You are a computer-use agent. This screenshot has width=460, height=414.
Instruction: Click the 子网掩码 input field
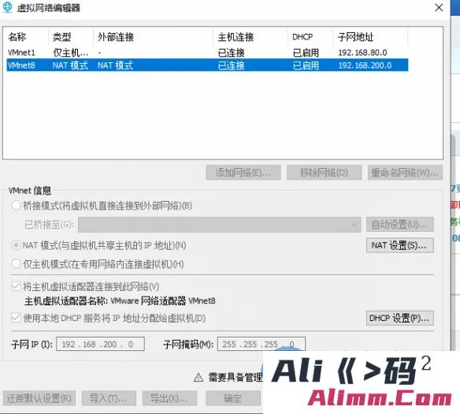click(261, 344)
